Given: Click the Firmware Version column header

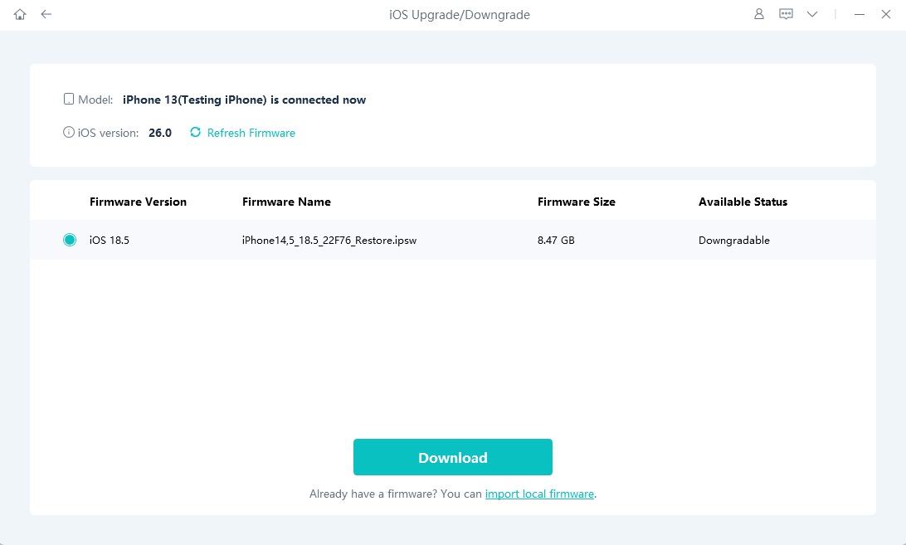Looking at the screenshot, I should coord(138,202).
